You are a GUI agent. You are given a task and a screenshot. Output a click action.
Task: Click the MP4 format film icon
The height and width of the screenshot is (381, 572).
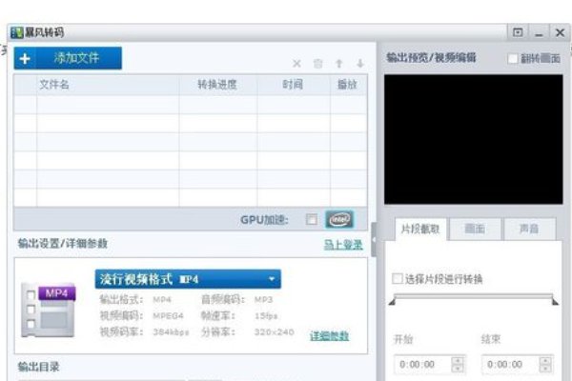[49, 311]
